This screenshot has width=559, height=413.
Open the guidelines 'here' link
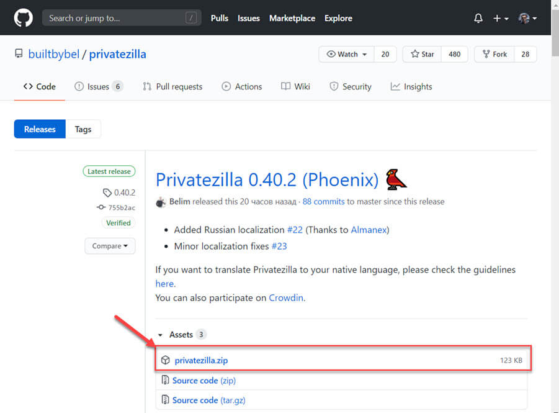point(164,284)
